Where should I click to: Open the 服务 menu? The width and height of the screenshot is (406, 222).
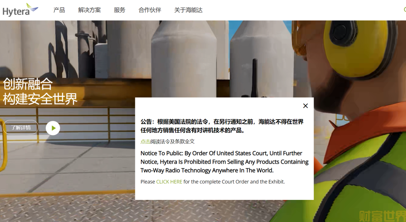(x=120, y=10)
